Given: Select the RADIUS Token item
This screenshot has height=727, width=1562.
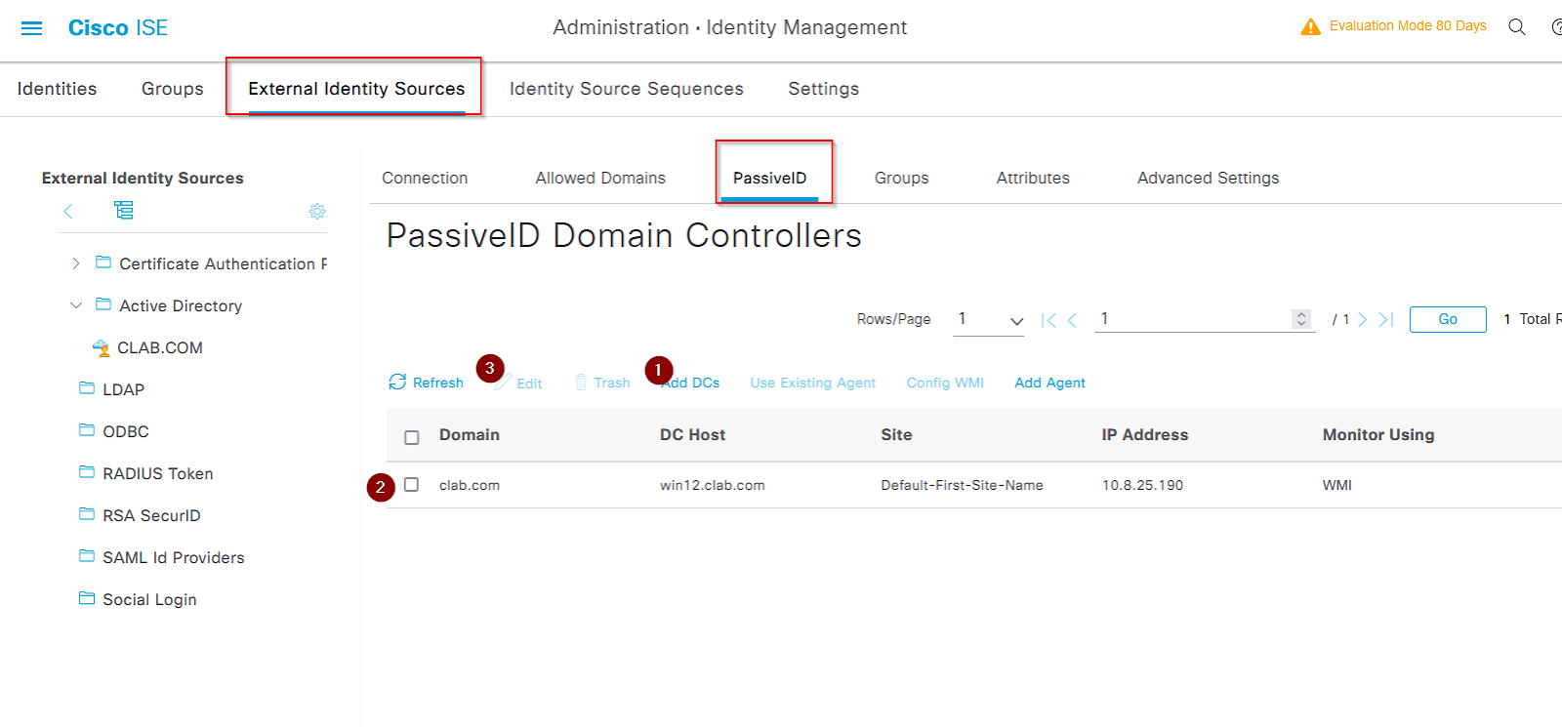Looking at the screenshot, I should click(158, 473).
